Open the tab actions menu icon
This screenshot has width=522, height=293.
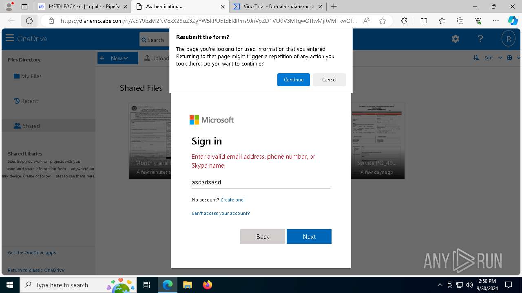click(24, 7)
